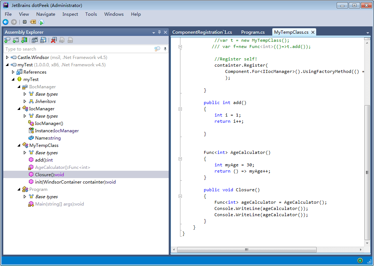Open the Navigate menu
The width and height of the screenshot is (374, 266).
tap(46, 14)
